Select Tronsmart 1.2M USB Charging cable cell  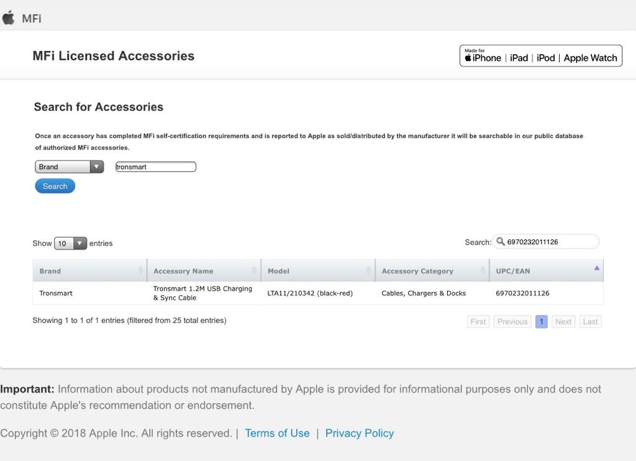click(x=204, y=293)
